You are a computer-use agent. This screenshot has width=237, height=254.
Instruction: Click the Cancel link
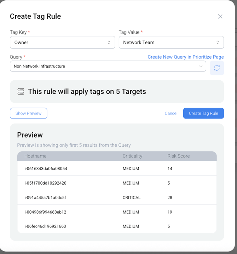tap(171, 113)
